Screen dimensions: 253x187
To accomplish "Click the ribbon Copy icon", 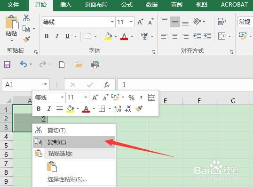I will [26, 29].
